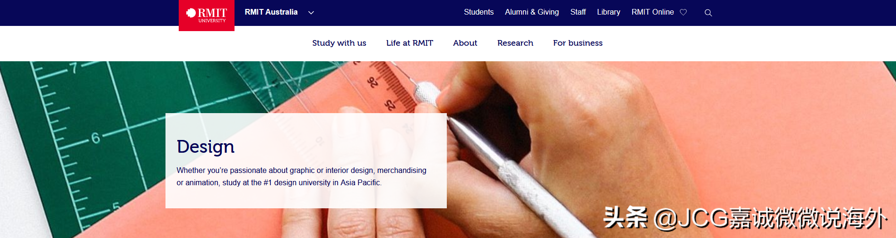Expand the RMIT Australia region chevron

(x=311, y=13)
